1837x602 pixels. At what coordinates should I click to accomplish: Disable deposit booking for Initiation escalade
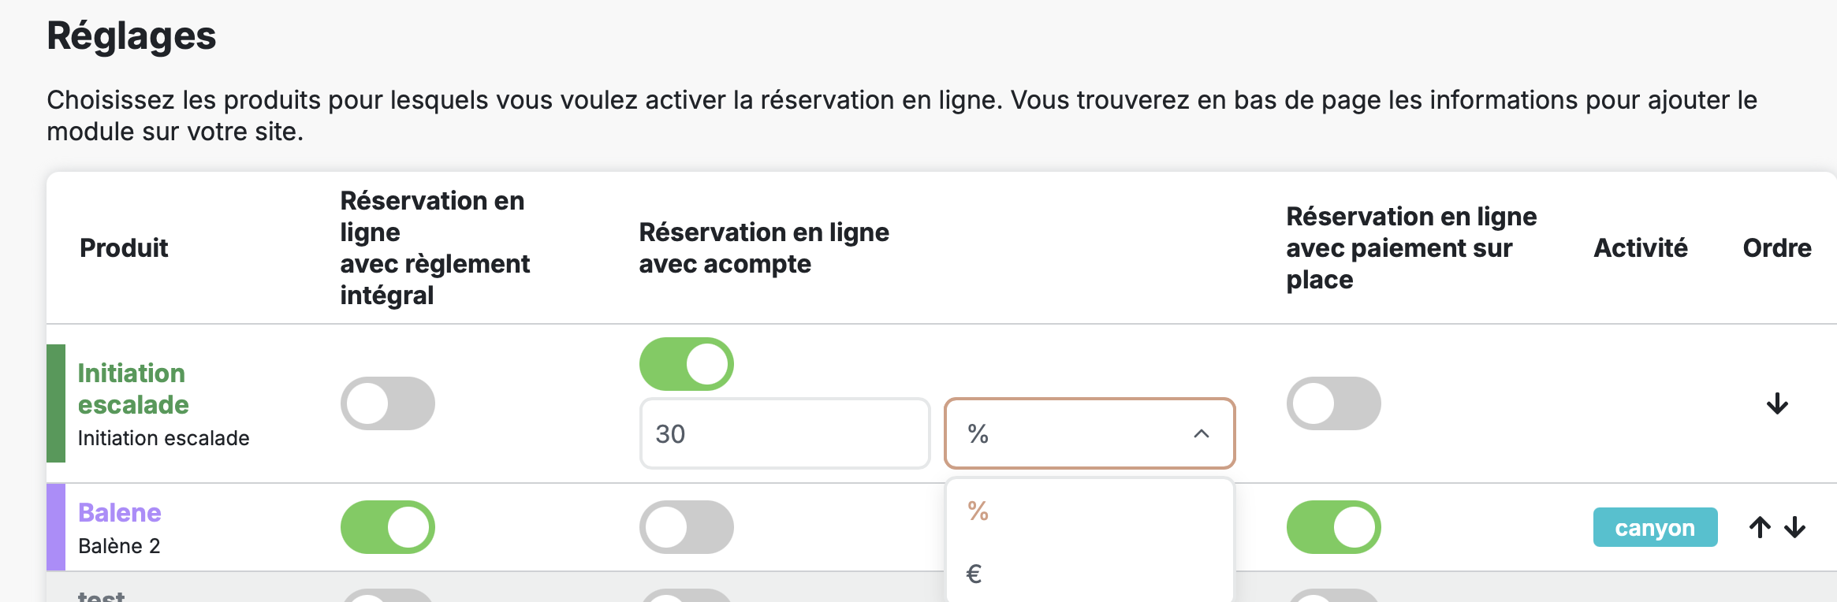pyautogui.click(x=686, y=363)
